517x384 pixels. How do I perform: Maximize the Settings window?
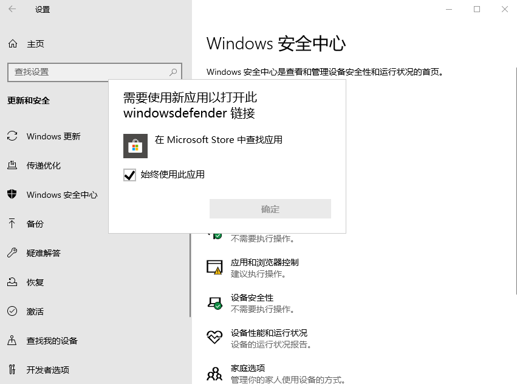pyautogui.click(x=477, y=9)
